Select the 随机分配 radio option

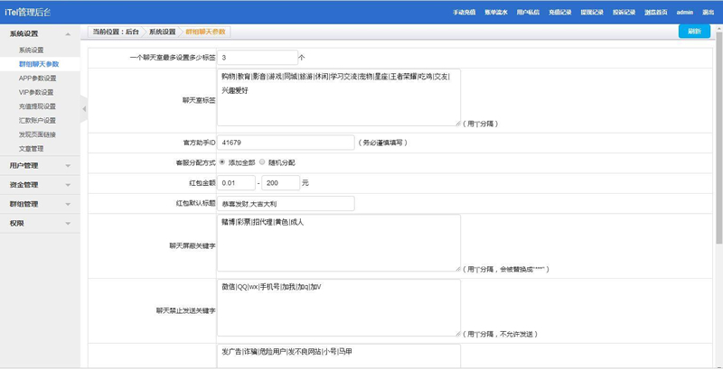262,162
